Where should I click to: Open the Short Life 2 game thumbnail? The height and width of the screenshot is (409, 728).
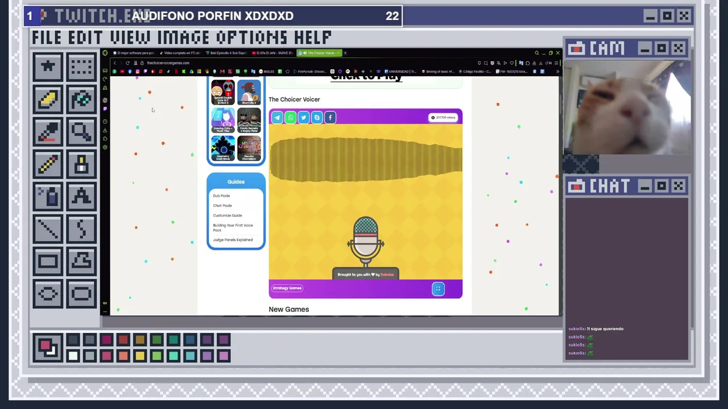pos(249,93)
